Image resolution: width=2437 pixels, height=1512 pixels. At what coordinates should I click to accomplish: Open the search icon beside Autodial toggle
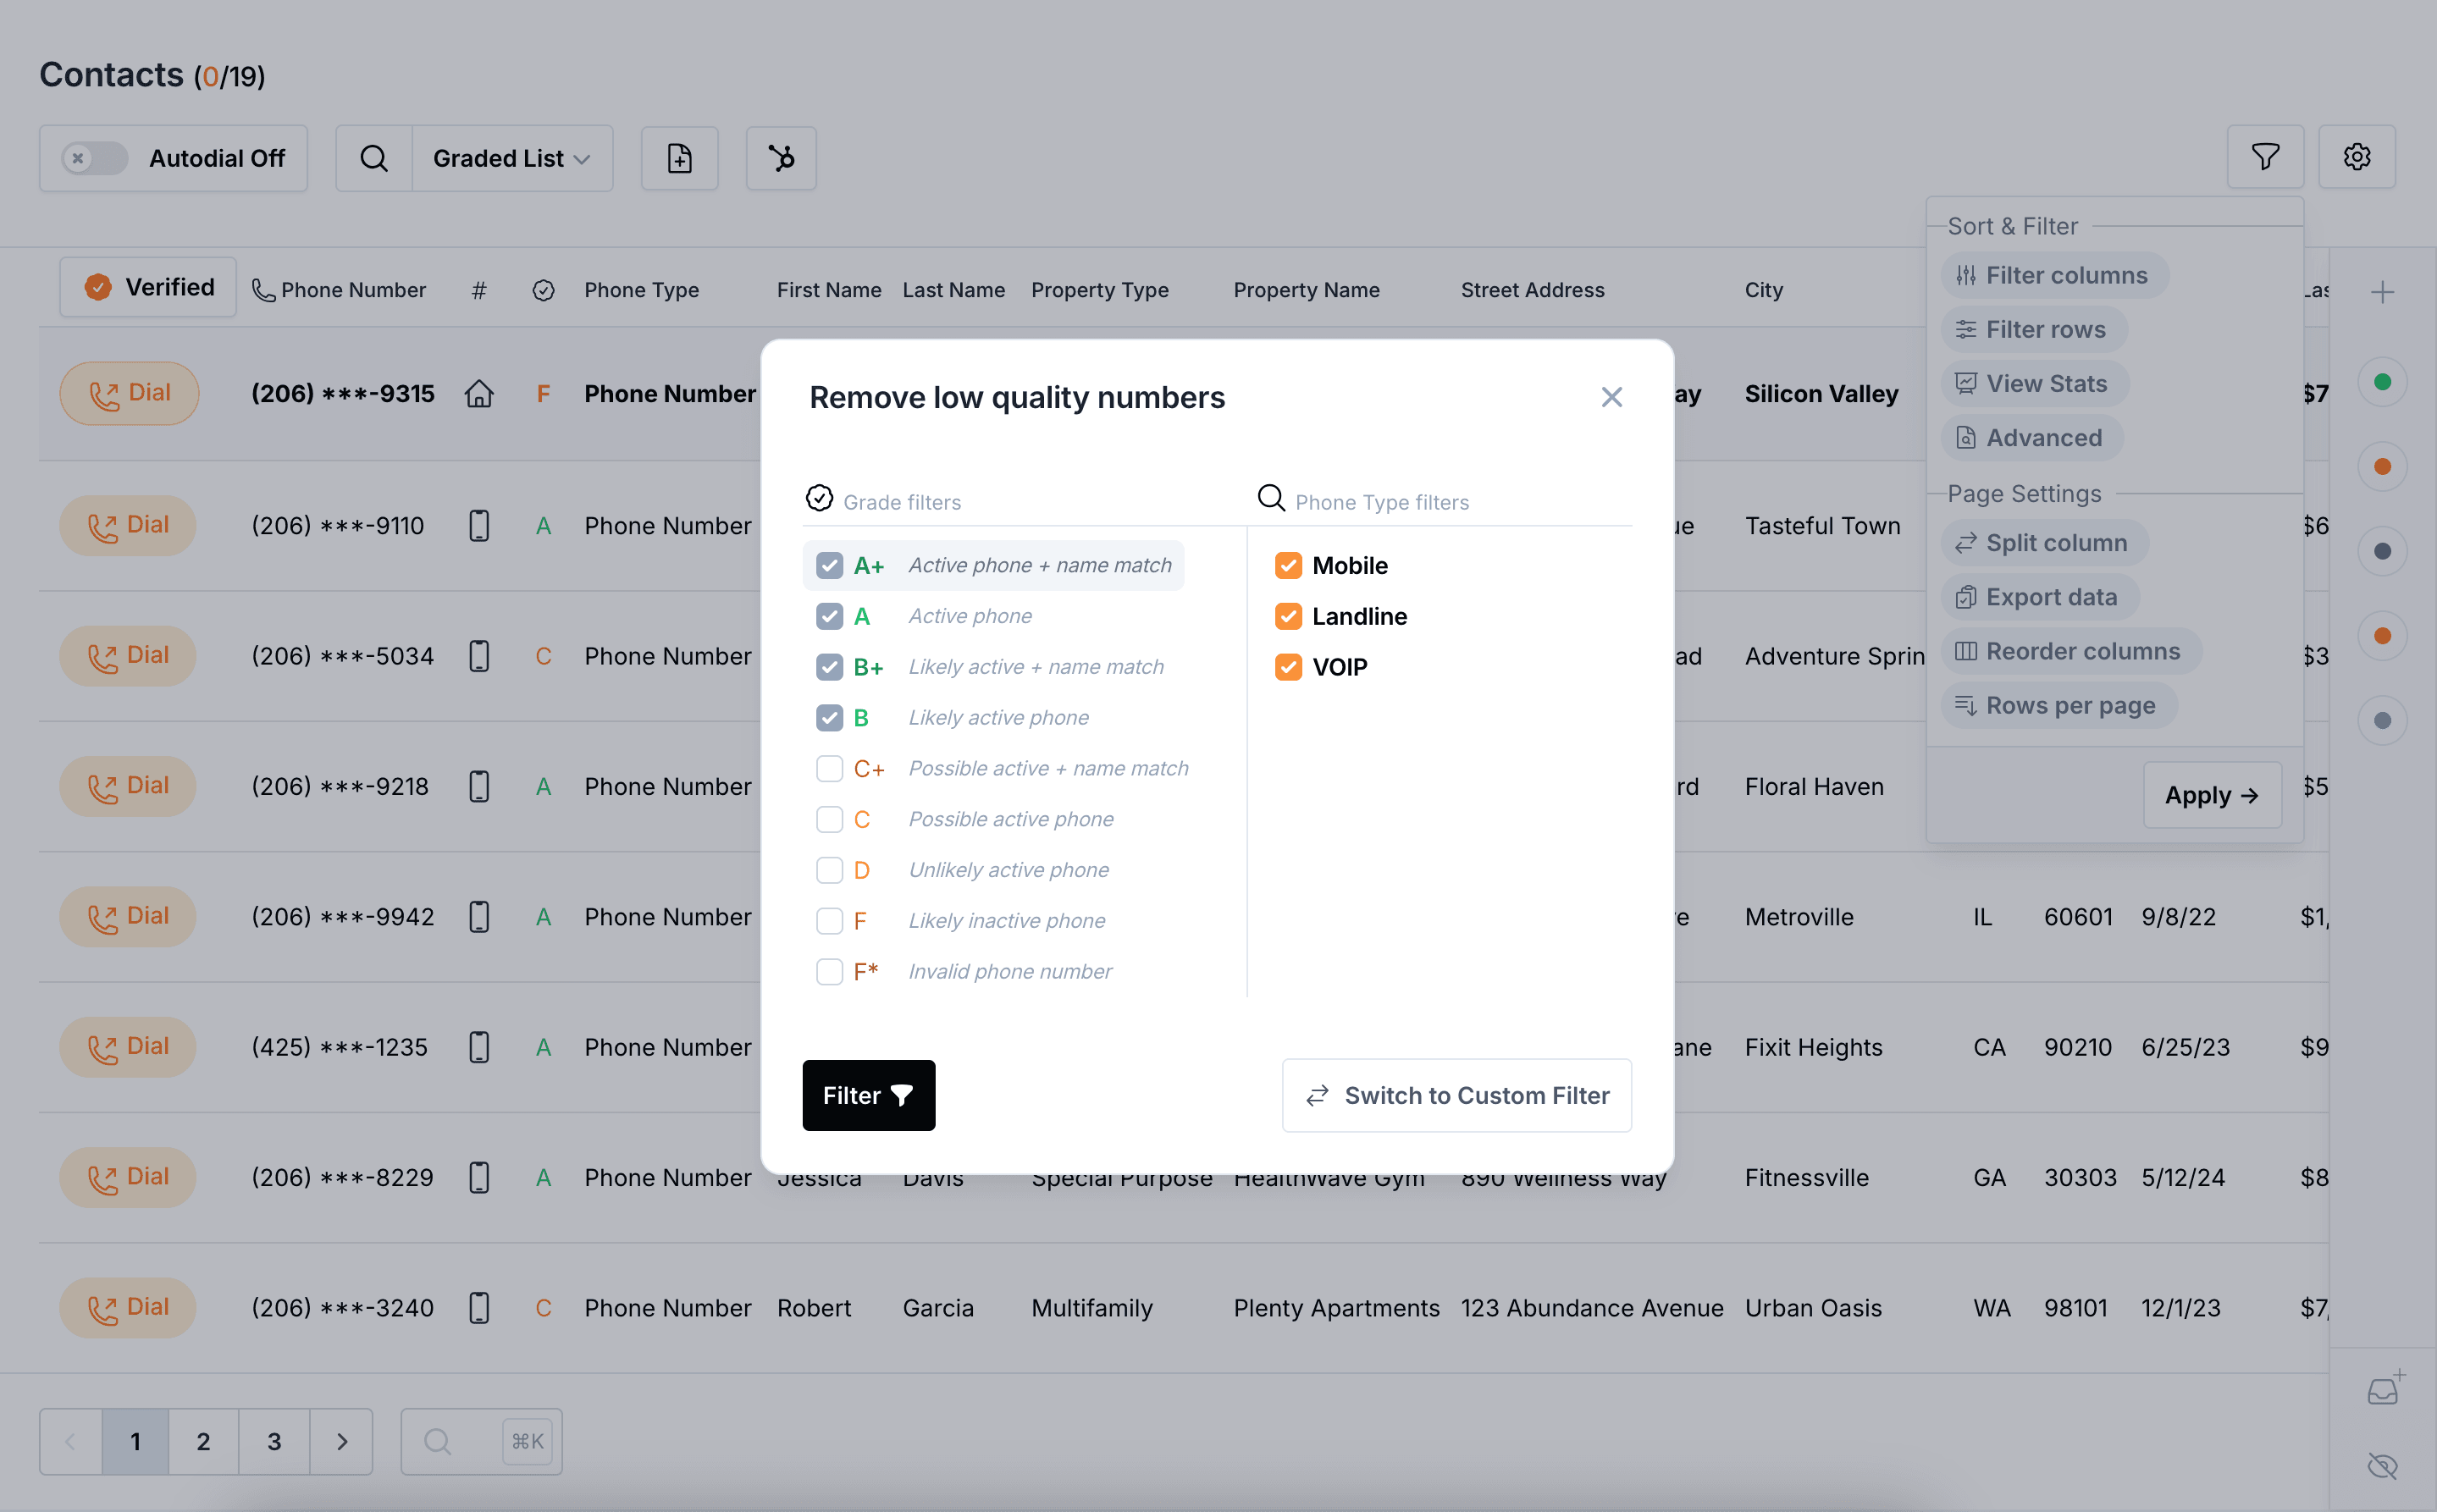coord(373,158)
